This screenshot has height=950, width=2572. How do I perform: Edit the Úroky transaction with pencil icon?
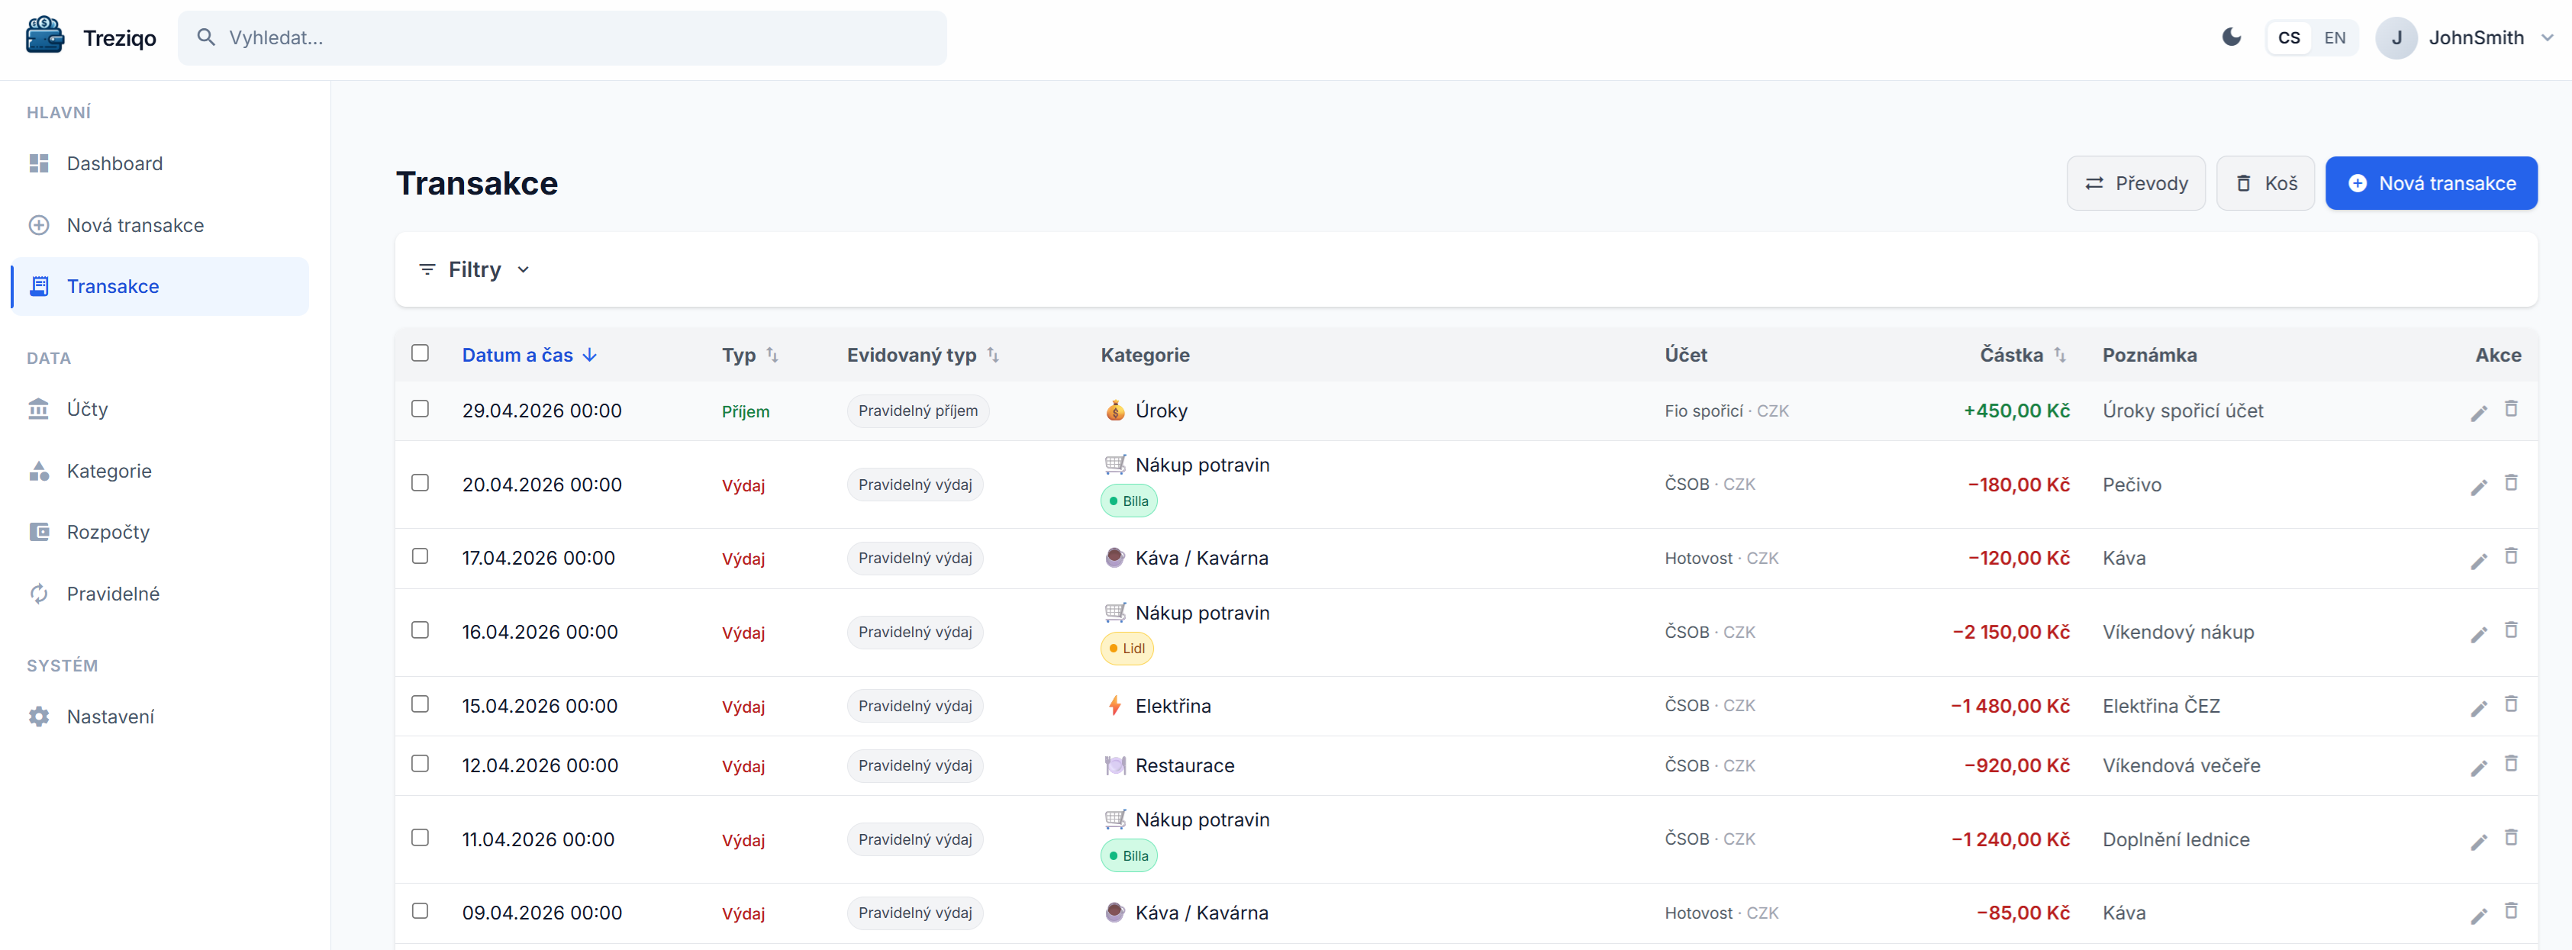click(2478, 413)
